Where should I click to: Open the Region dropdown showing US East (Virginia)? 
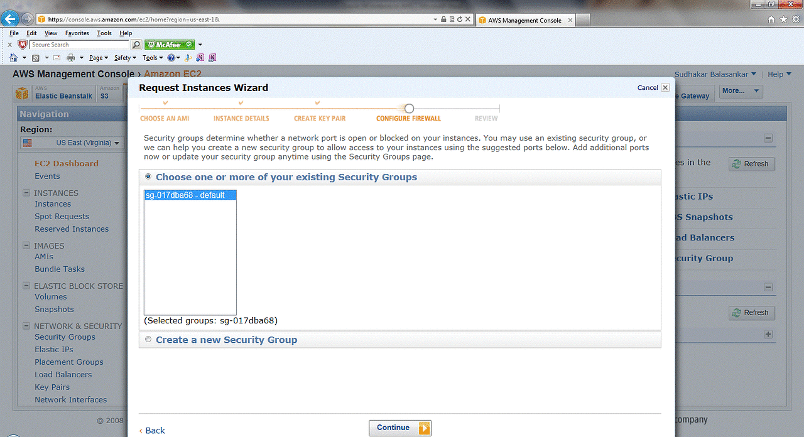point(72,143)
